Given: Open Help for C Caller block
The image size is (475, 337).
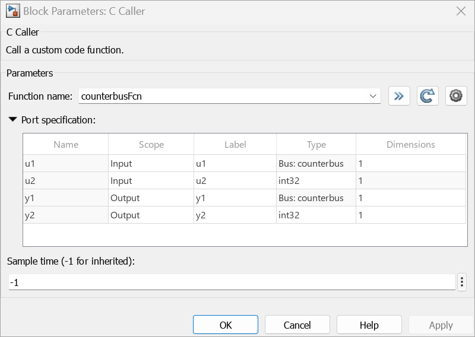Looking at the screenshot, I should click(369, 325).
